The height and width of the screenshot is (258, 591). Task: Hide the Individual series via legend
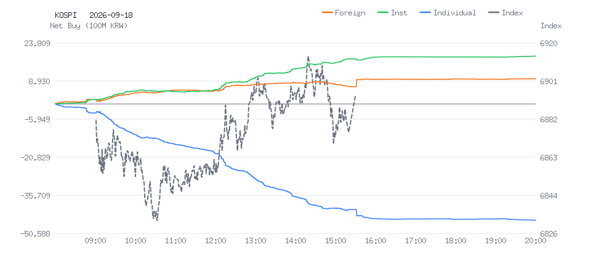click(448, 13)
